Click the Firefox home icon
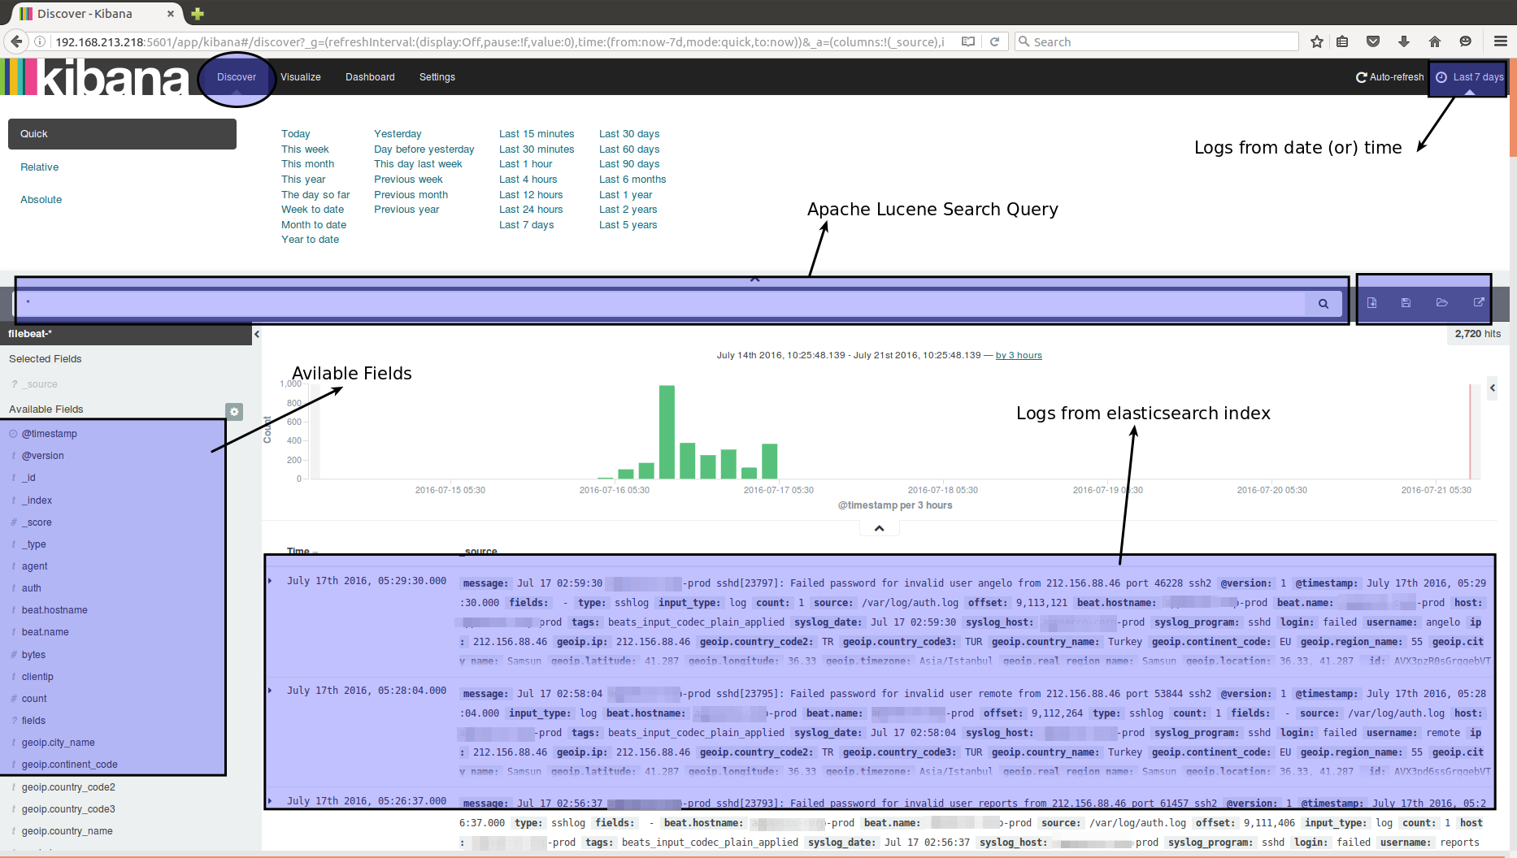 coord(1434,41)
